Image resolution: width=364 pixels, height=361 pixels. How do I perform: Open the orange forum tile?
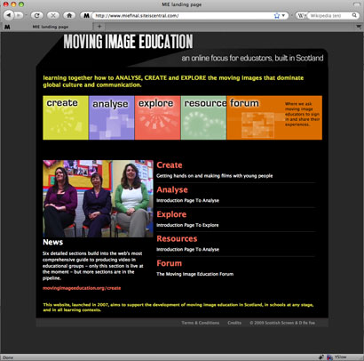[x=274, y=117]
